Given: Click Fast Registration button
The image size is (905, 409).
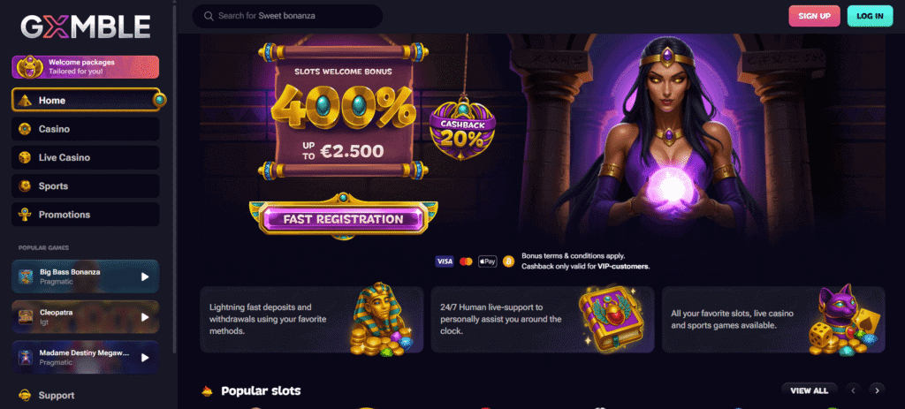Looking at the screenshot, I should pos(344,219).
